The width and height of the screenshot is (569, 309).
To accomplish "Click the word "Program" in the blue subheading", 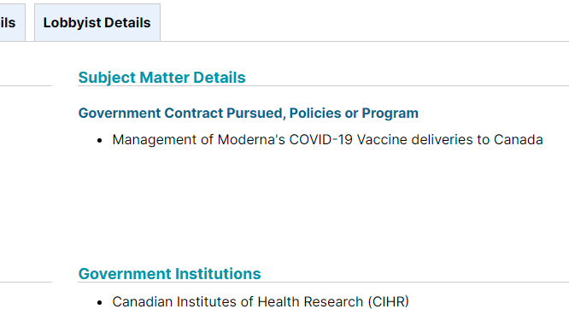I will pos(390,114).
